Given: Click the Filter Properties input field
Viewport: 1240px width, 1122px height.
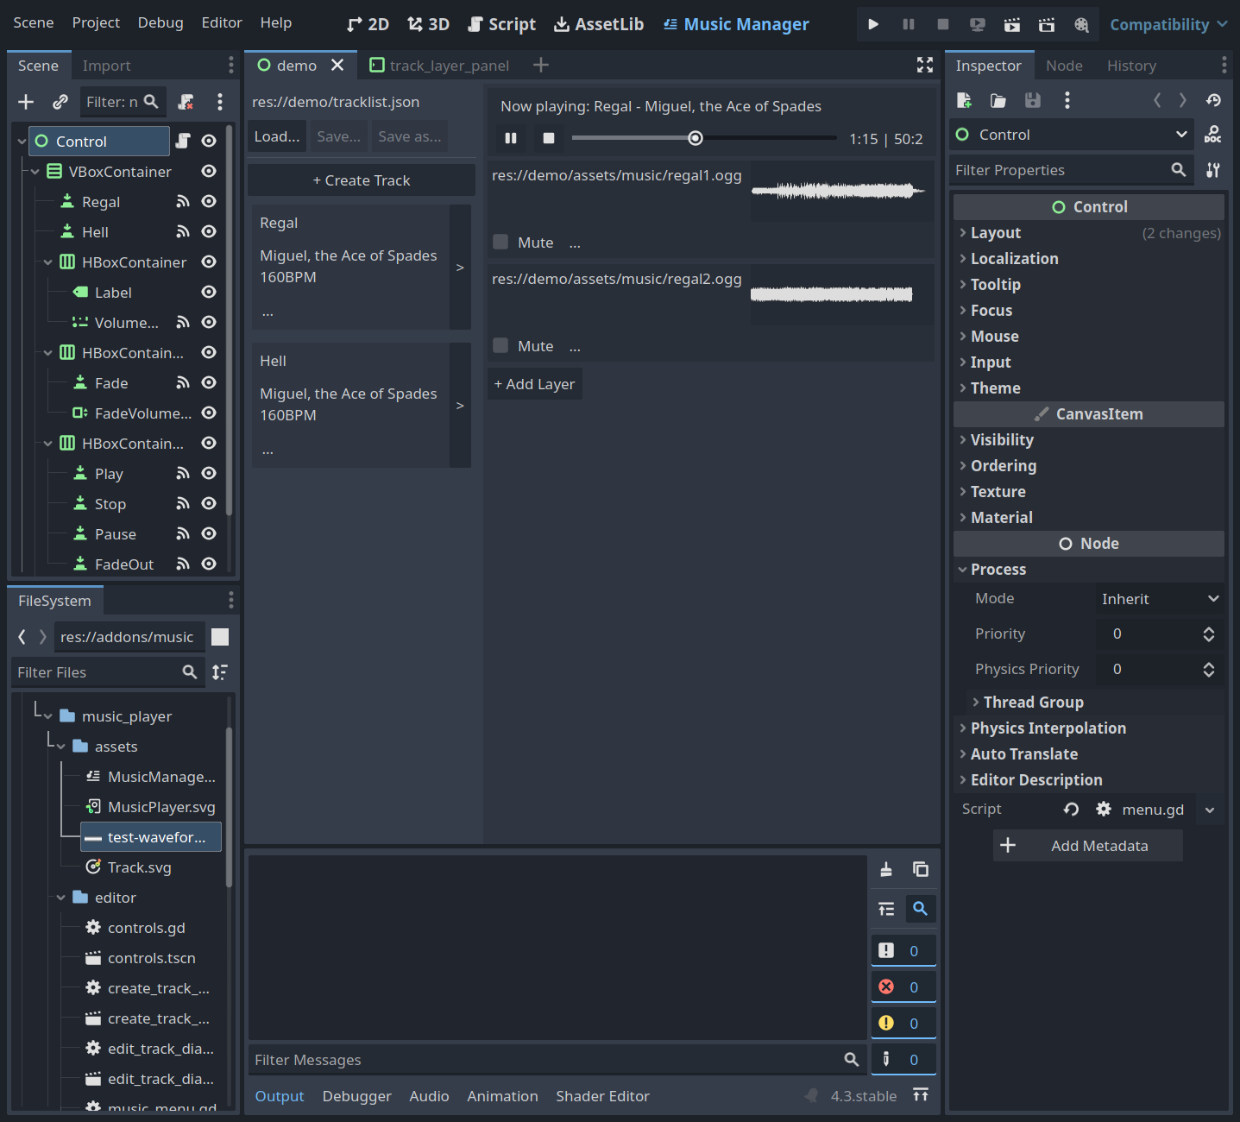Looking at the screenshot, I should point(1072,170).
